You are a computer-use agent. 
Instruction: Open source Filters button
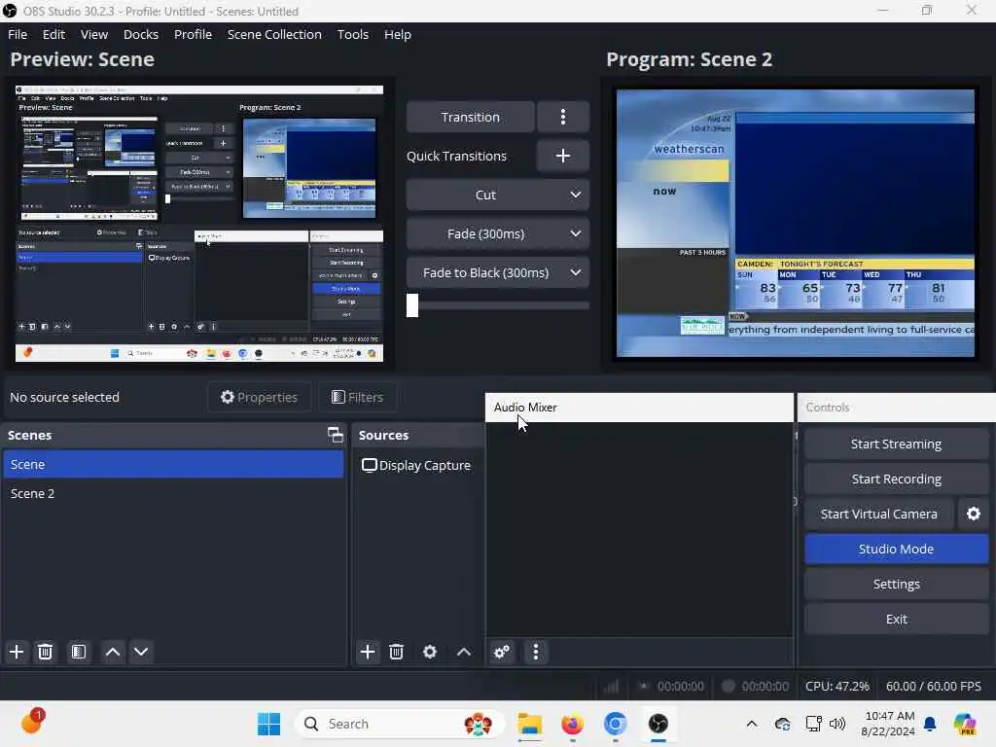pos(357,397)
